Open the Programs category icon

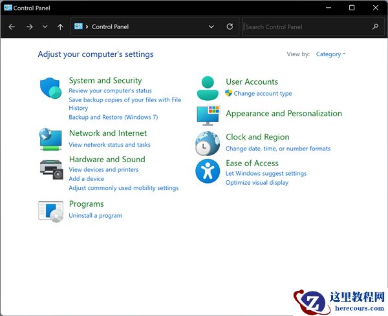[50, 211]
